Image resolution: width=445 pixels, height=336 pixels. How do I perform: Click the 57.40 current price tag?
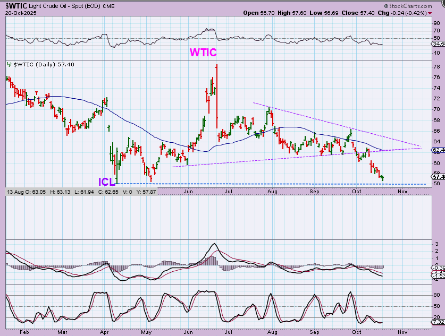click(438, 177)
